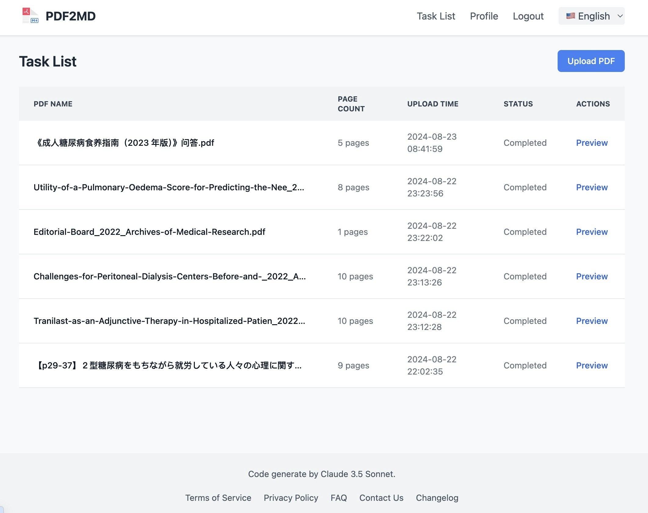Viewport: 648px width, 513px height.
Task: Preview the Editorial-Board_2022 PDF
Action: pyautogui.click(x=592, y=232)
